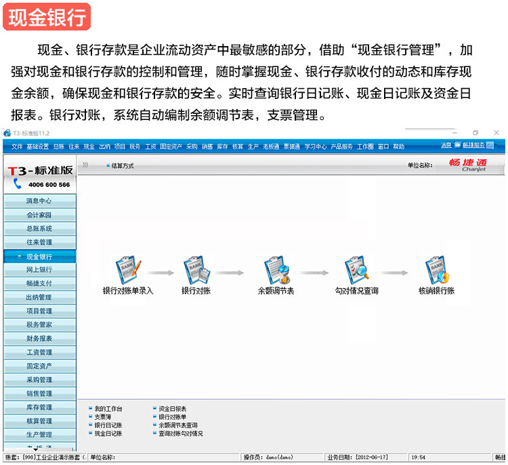
Task: Select 总账系统 in the sidebar
Action: [39, 229]
